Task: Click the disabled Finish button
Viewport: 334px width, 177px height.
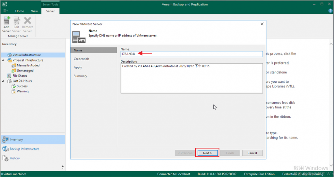Action: 230,153
